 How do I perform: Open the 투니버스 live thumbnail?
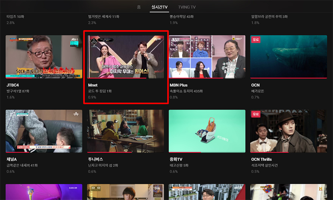tap(126, 131)
